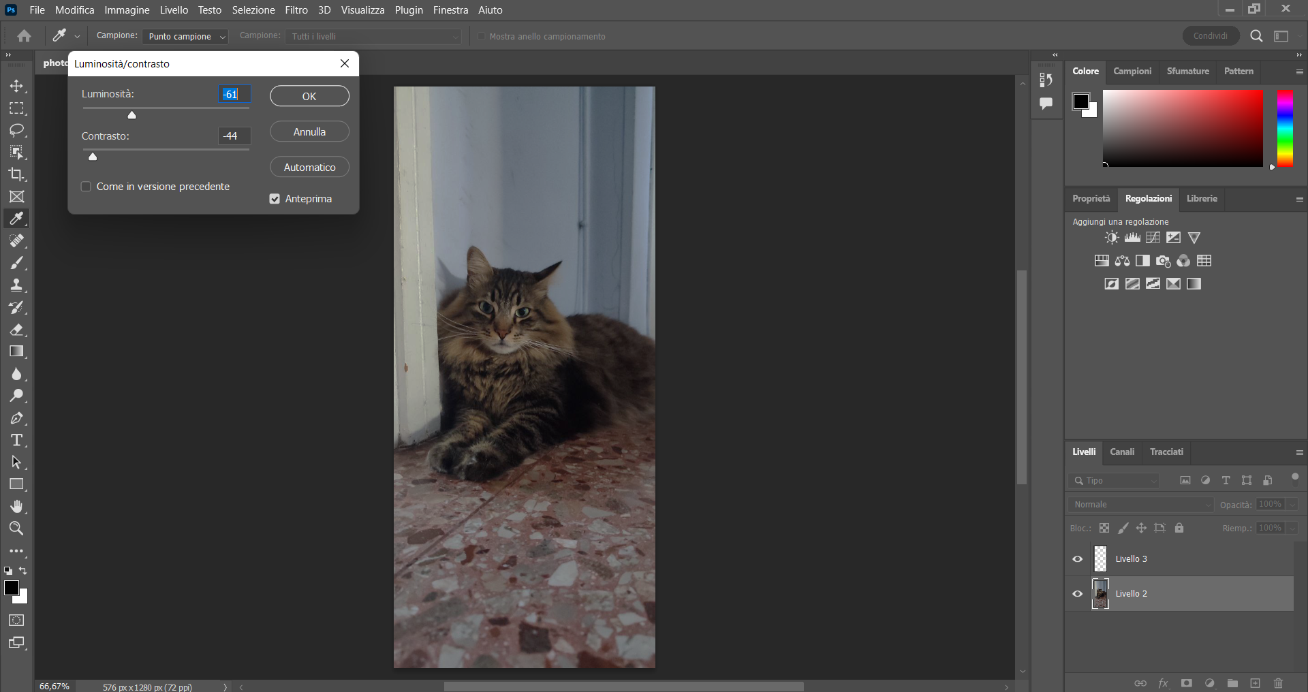Image resolution: width=1308 pixels, height=692 pixels.
Task: Select the Move tool
Action: (16, 86)
